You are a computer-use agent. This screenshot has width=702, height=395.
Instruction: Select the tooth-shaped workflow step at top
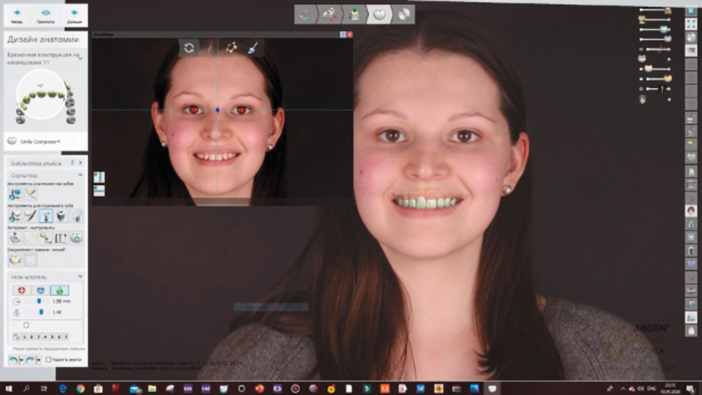pos(380,14)
